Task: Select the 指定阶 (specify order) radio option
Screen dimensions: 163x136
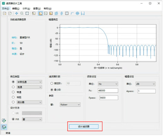Action: (x=52, y=83)
